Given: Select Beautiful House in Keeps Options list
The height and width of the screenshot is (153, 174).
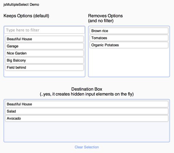Looking at the screenshot, I should pos(44,39).
